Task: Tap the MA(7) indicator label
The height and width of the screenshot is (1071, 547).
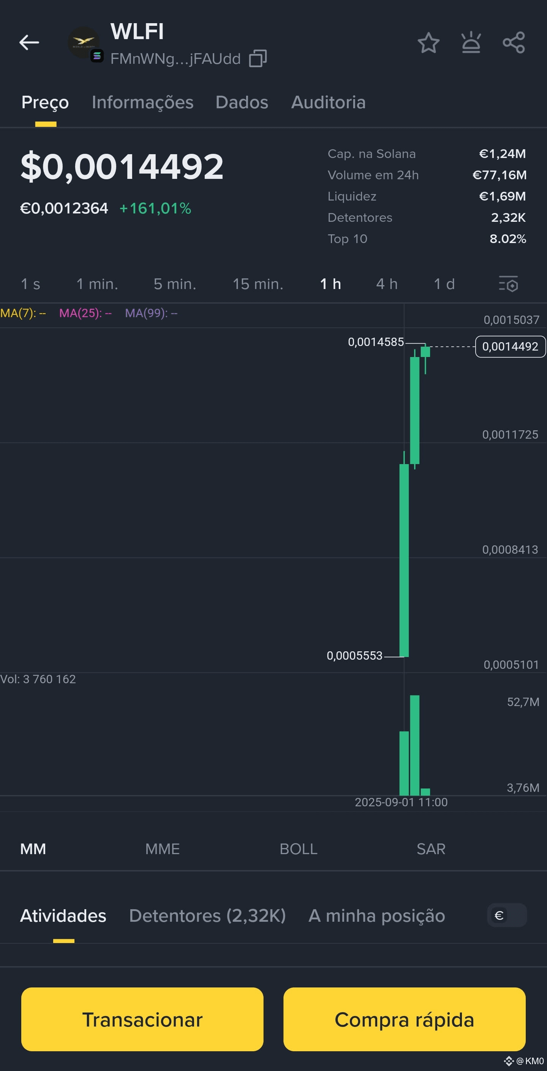Action: pos(23,313)
